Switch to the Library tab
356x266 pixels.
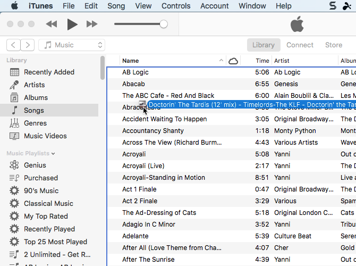[x=264, y=45]
